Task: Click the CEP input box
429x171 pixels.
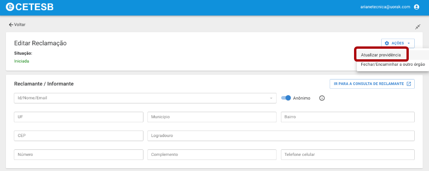Action: 79,136
